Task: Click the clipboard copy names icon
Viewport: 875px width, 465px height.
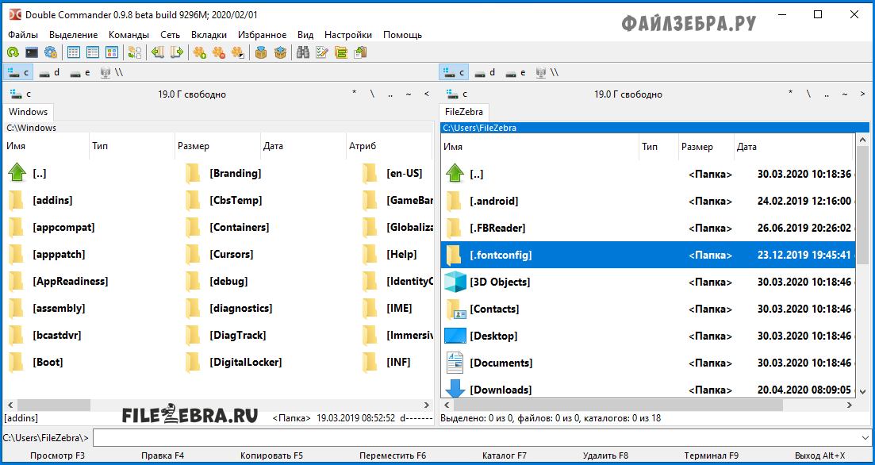Action: 360,52
